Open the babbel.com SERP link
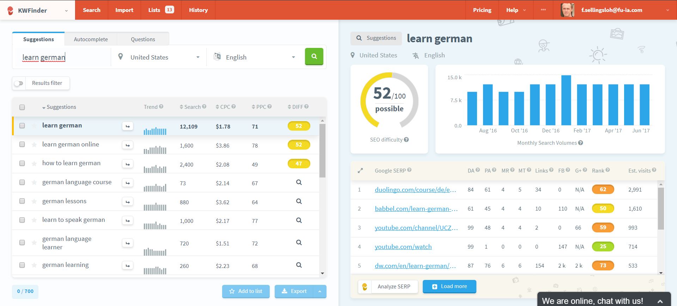 click(x=416, y=209)
